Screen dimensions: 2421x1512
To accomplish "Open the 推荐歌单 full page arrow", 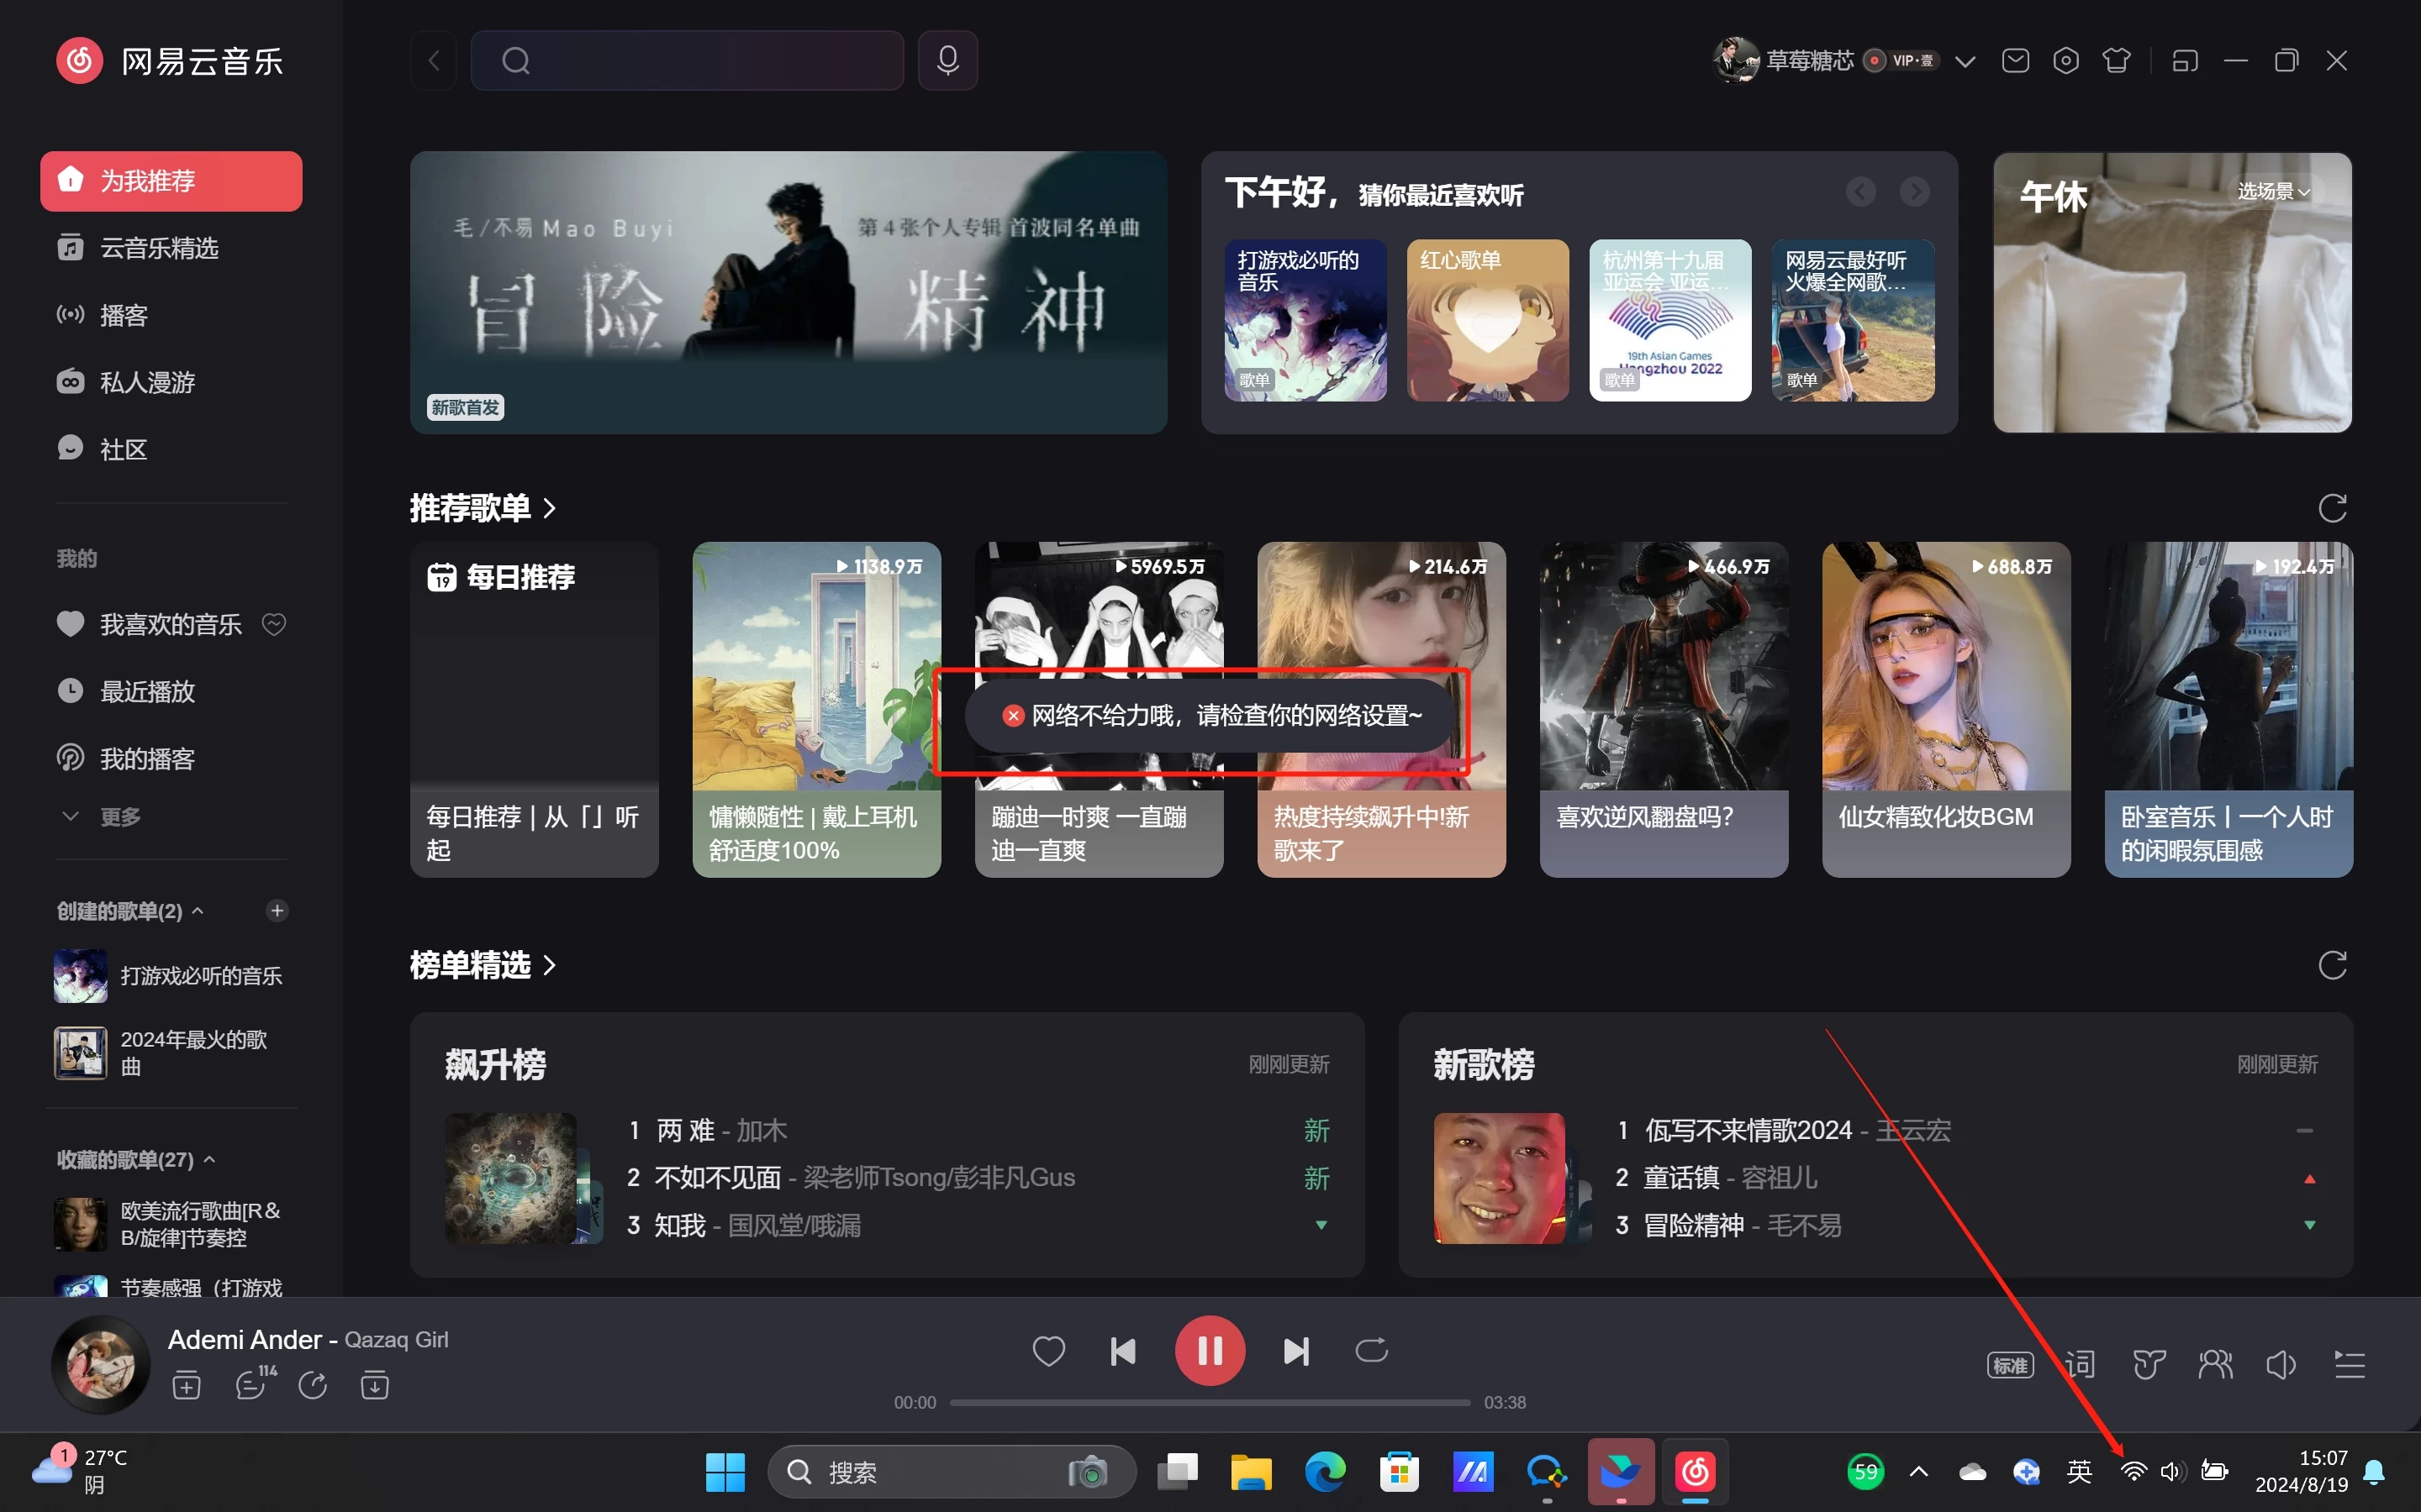I will [548, 508].
